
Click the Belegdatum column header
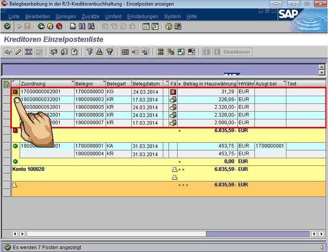tap(147, 84)
